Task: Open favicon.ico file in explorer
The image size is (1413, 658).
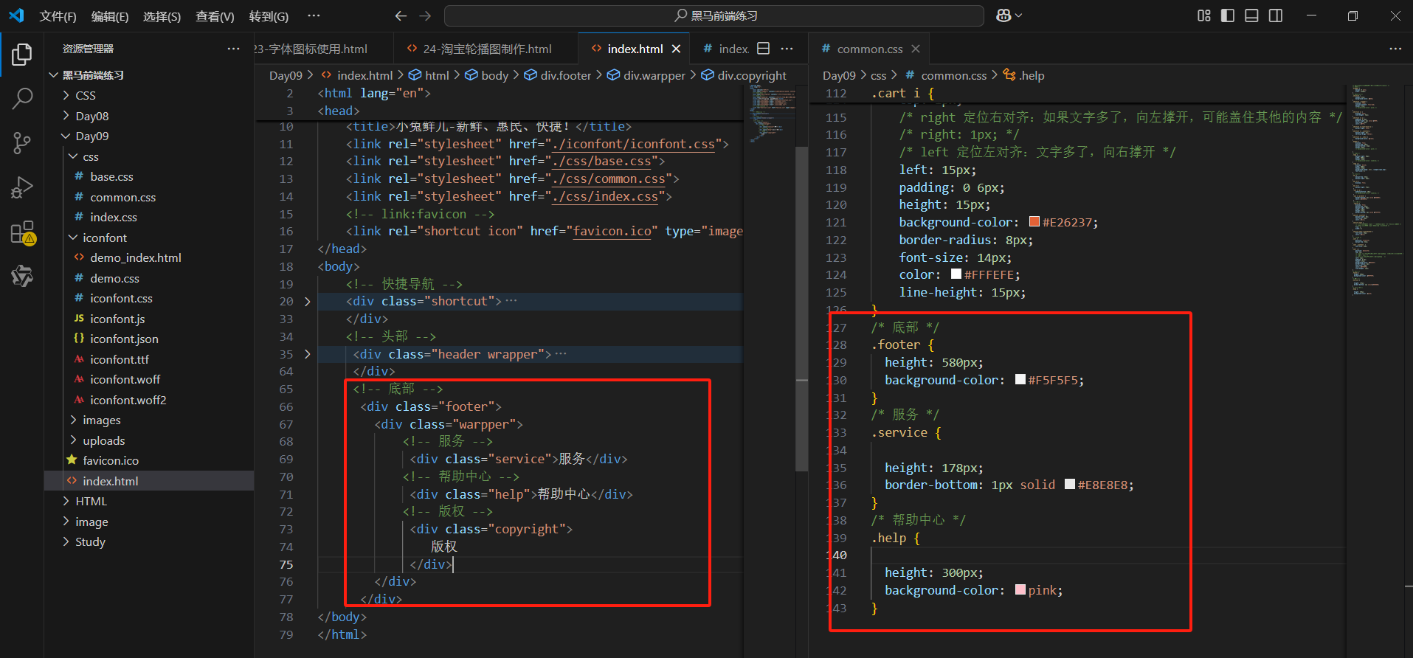Action: 111,460
